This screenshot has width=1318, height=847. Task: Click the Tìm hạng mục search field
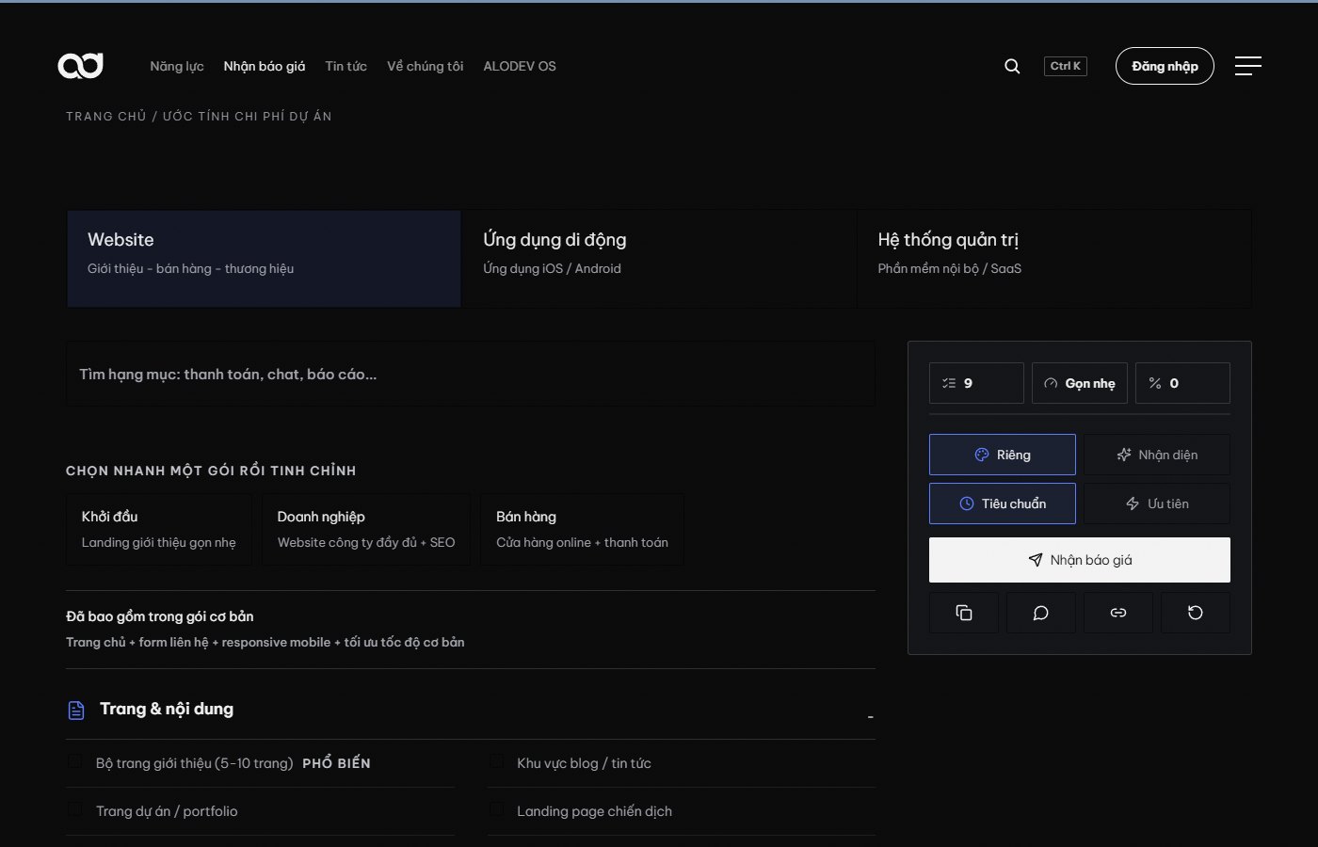pyautogui.click(x=471, y=374)
